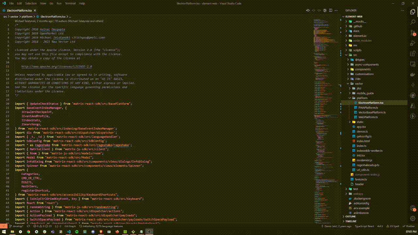418x235 pixels.
Task: Open Firefox from the taskbar
Action: coord(117,232)
